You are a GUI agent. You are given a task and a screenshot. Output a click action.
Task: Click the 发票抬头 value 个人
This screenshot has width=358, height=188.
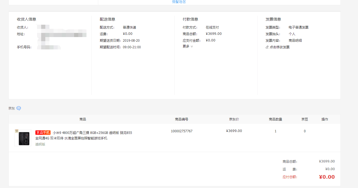tap(292, 34)
